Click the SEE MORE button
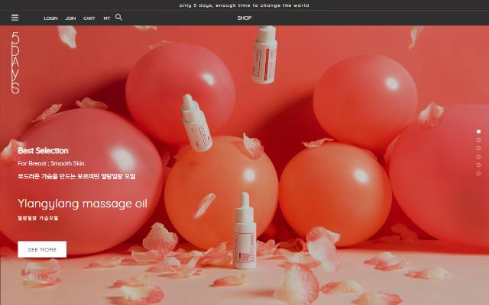489x305 pixels. 42,249
